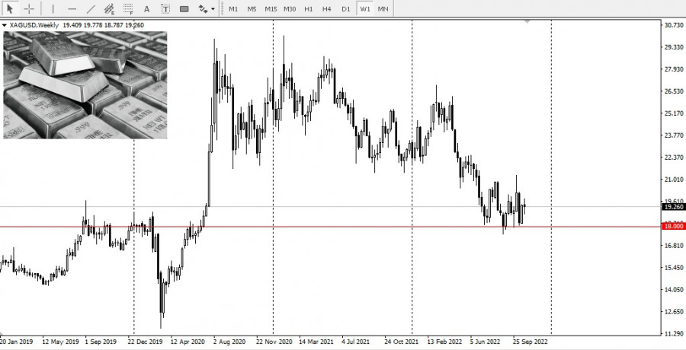Choose the equidistant channel tool
This screenshot has height=350, width=686.
coord(110,9)
